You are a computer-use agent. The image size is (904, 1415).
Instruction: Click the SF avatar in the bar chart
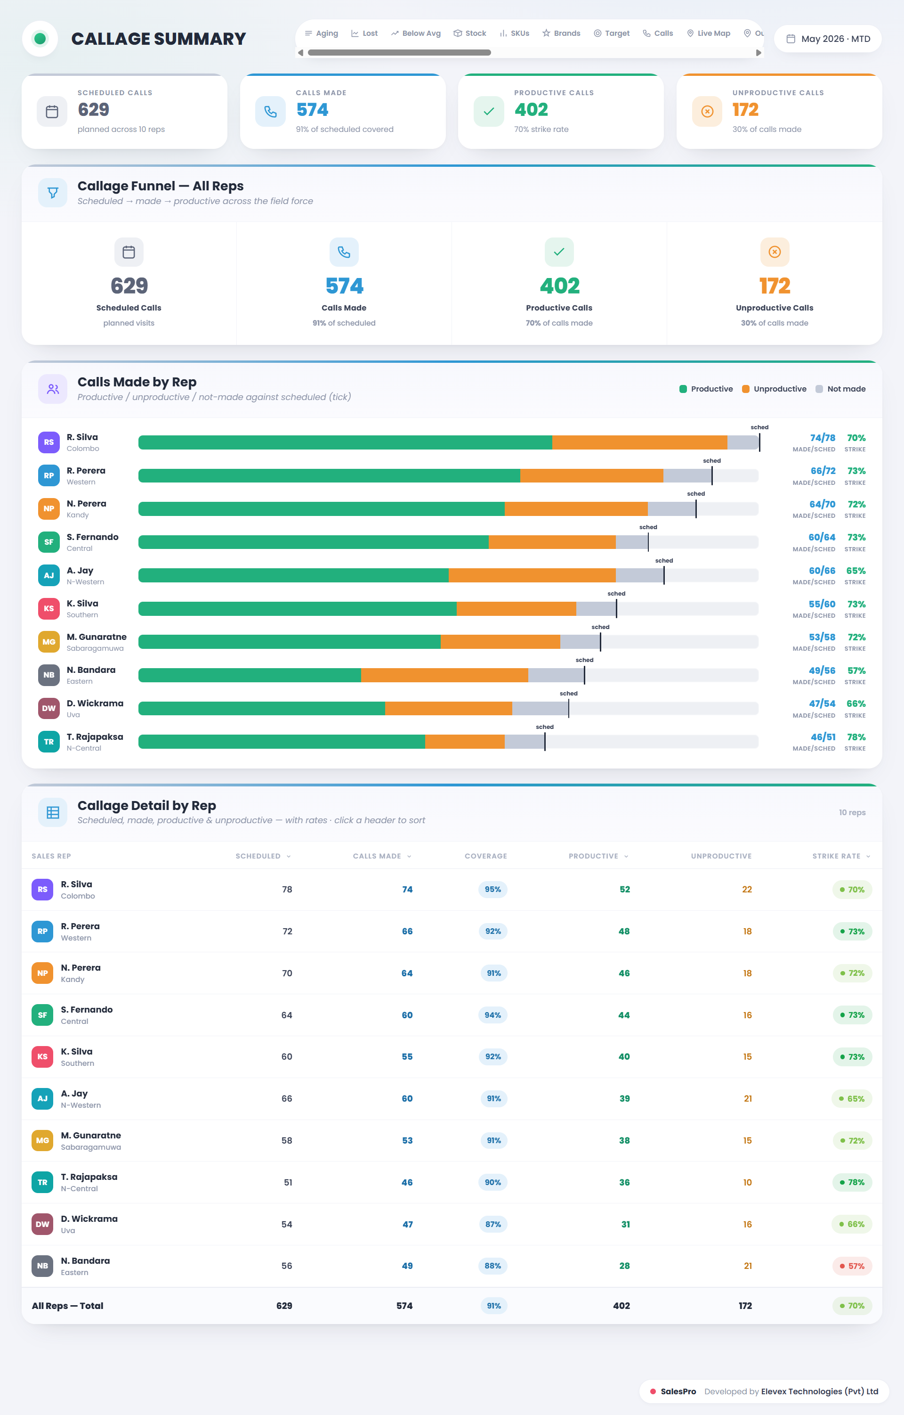click(x=48, y=542)
